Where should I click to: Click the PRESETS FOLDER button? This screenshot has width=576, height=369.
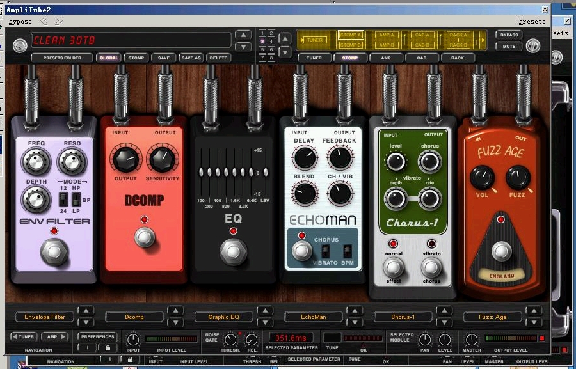62,58
